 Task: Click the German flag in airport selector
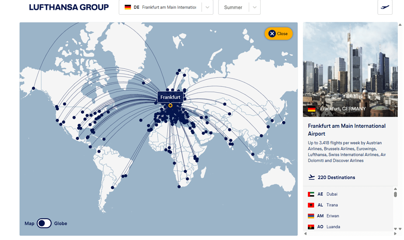click(x=128, y=7)
